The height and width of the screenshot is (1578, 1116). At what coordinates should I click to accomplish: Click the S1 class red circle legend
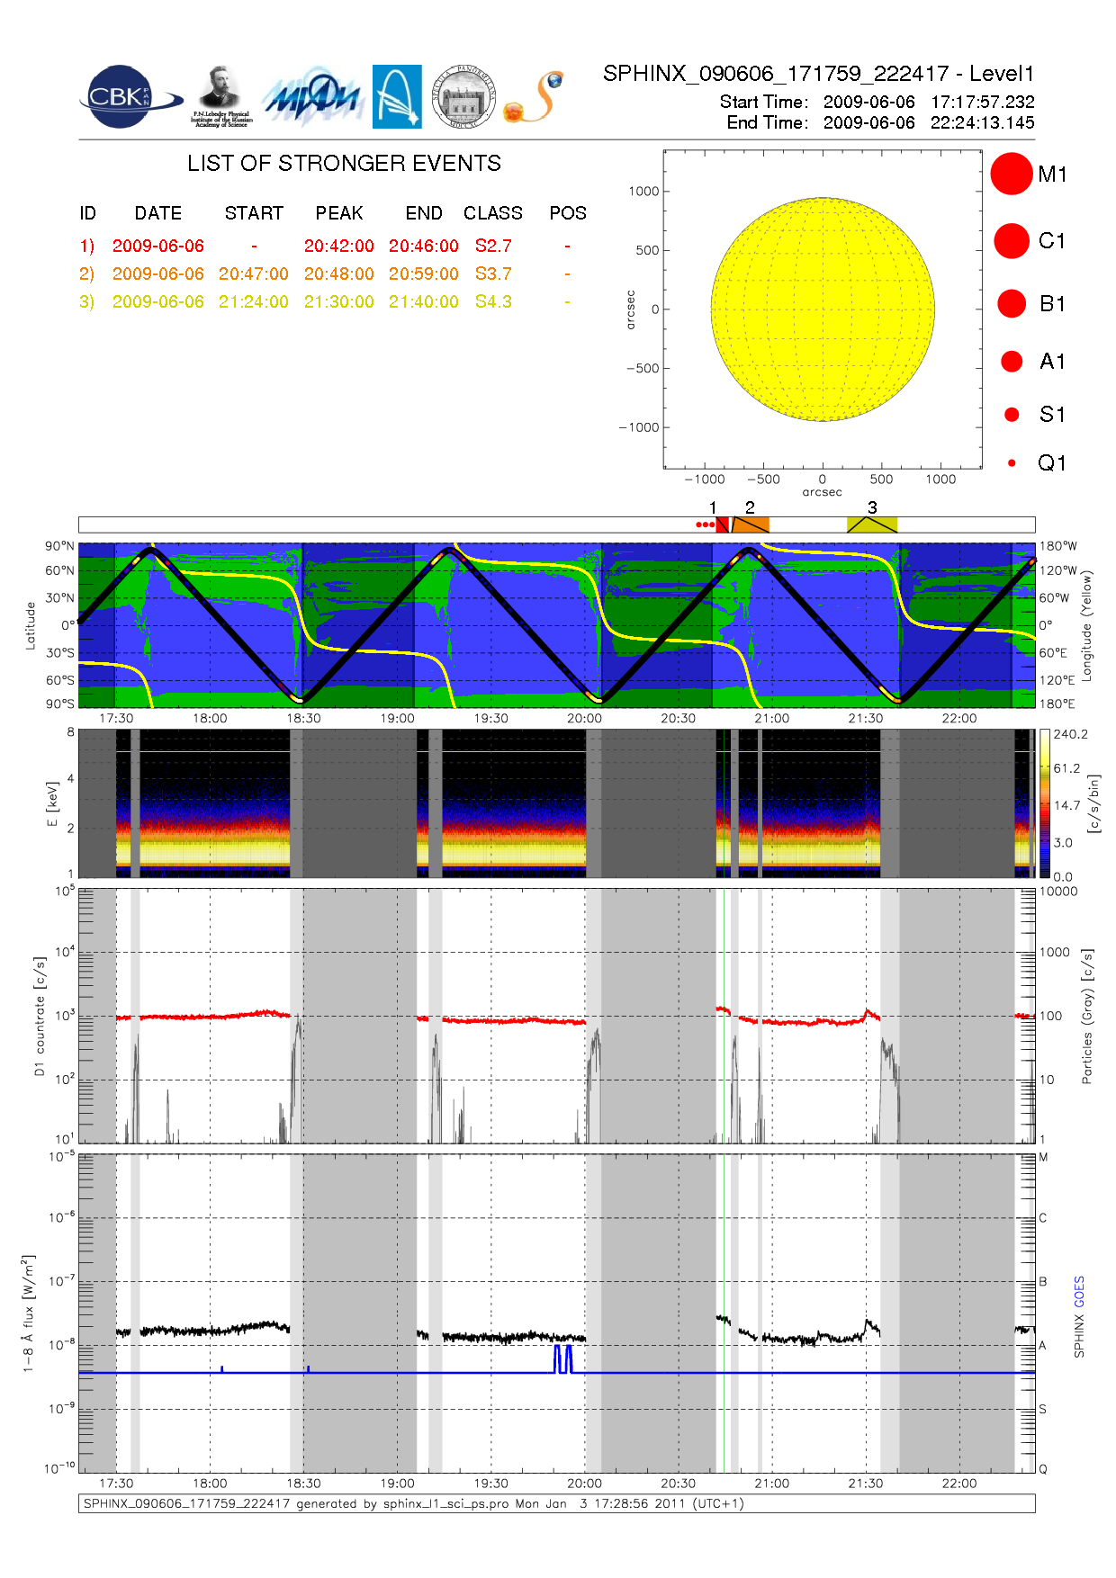pos(1012,415)
